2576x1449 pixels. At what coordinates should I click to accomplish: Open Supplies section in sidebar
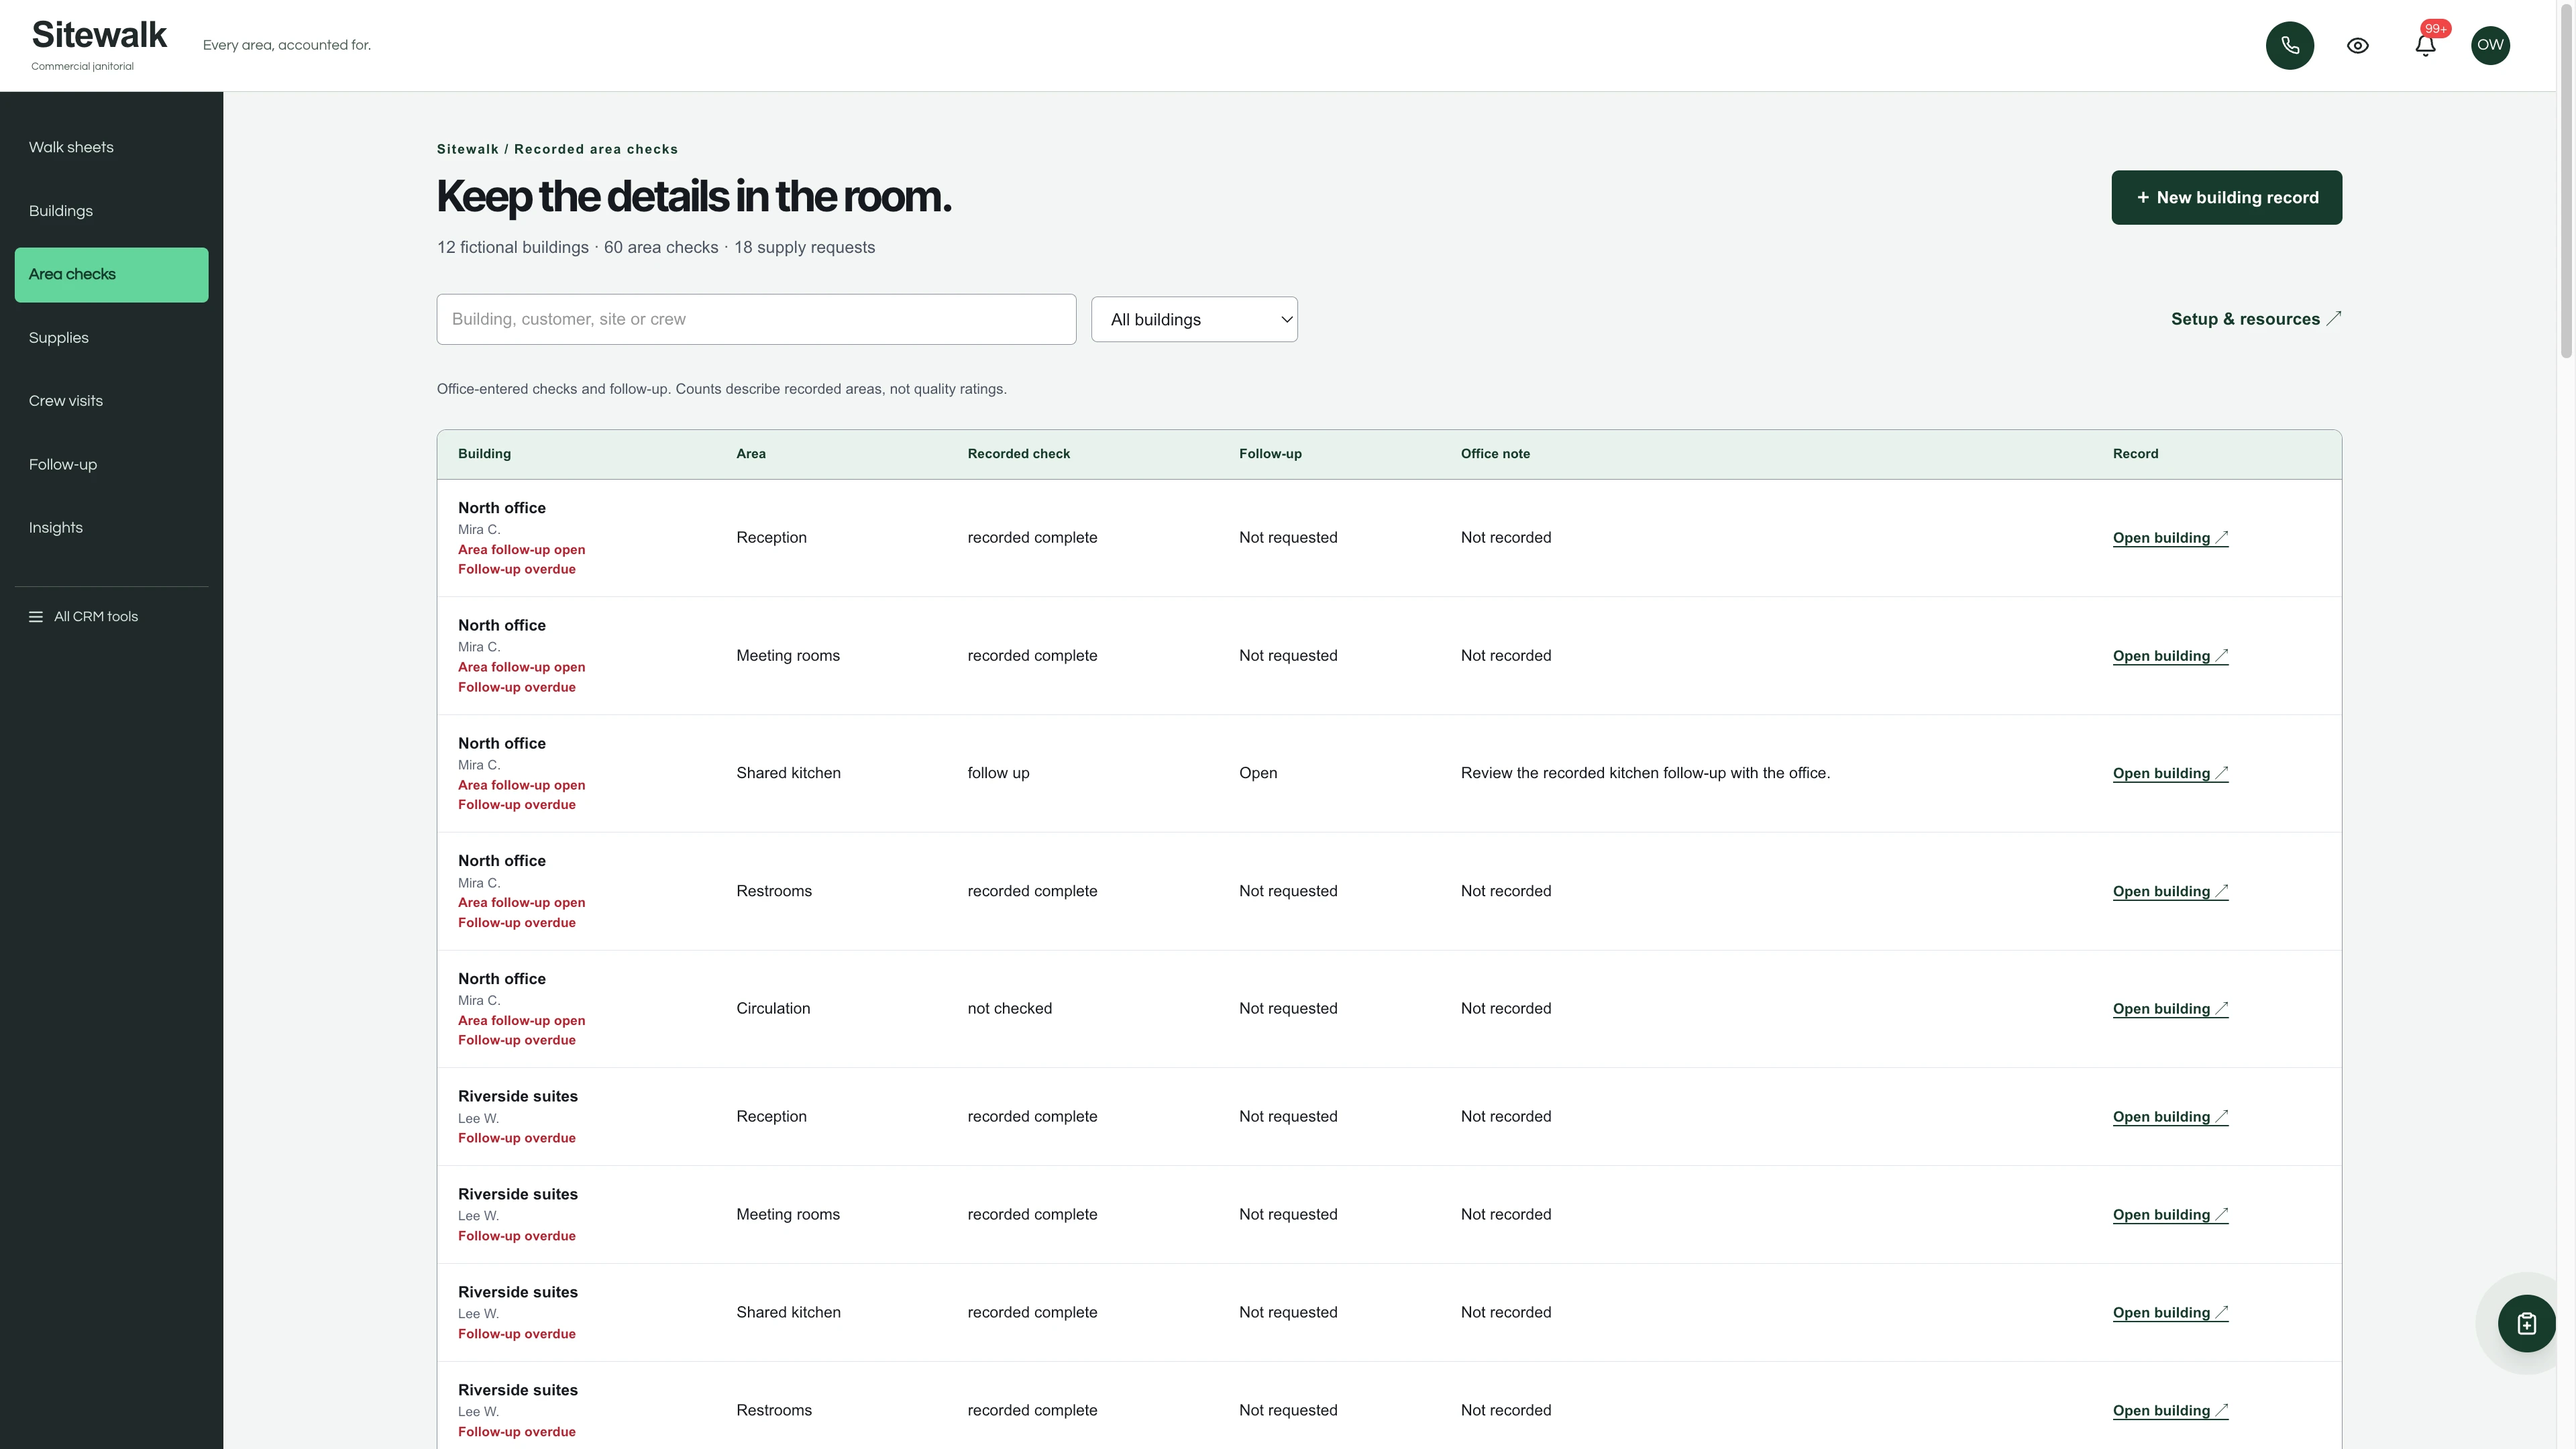pyautogui.click(x=111, y=338)
